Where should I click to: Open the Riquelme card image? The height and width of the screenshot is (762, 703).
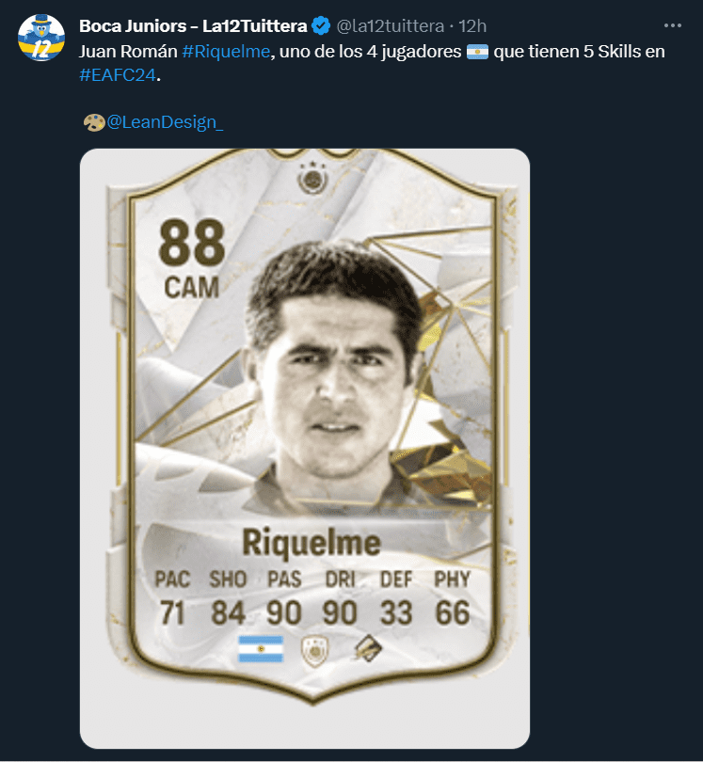coord(305,448)
